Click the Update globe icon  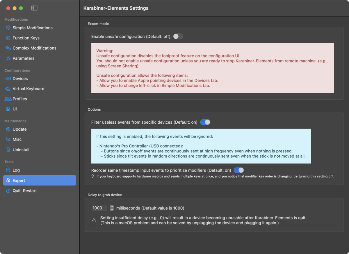click(8, 129)
